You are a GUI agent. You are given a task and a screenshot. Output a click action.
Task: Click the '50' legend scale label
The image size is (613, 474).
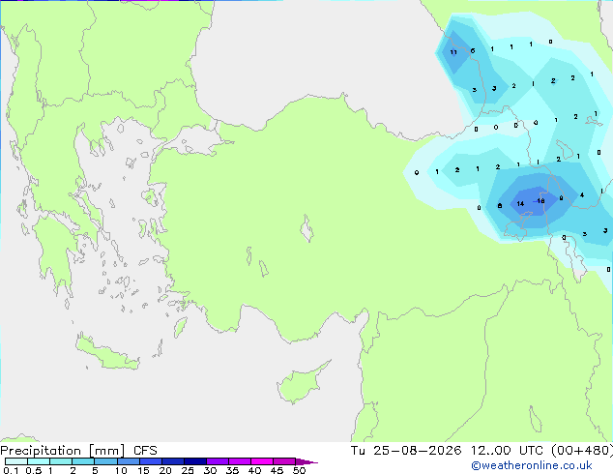299,470
